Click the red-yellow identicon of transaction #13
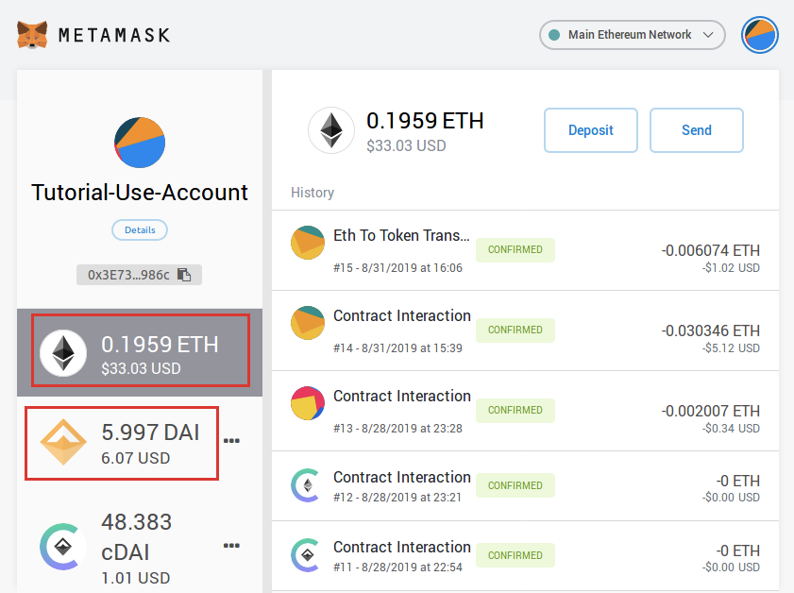This screenshot has height=593, width=794. (308, 403)
